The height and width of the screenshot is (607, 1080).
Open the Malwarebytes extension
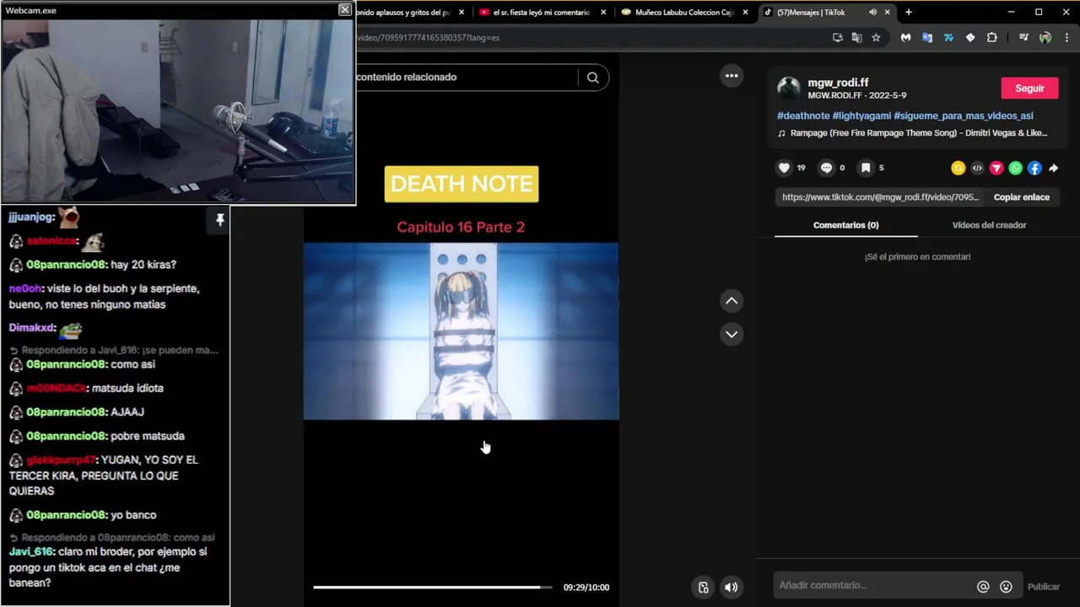point(906,38)
